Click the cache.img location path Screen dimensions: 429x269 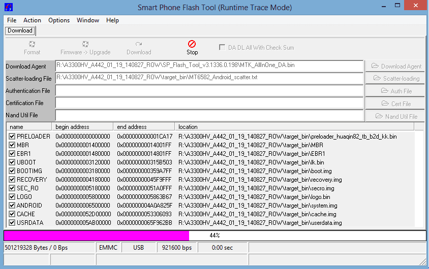(257, 214)
